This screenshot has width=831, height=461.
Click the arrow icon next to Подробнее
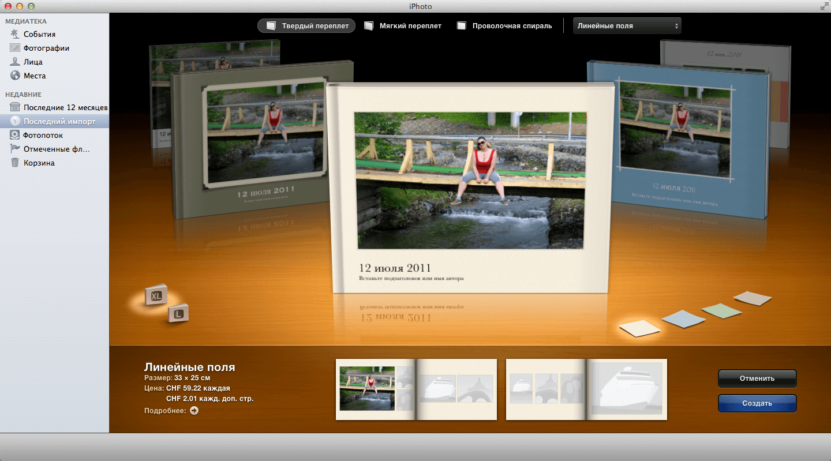pyautogui.click(x=194, y=411)
